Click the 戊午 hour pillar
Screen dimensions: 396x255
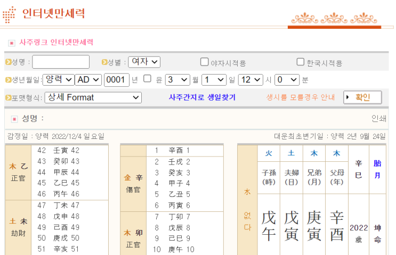[269, 226]
